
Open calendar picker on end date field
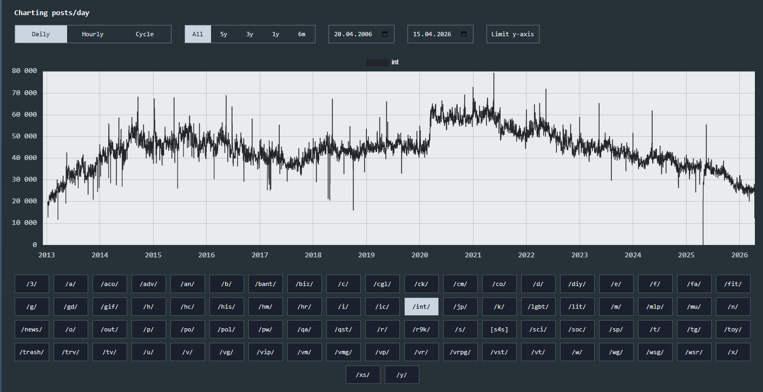point(464,34)
